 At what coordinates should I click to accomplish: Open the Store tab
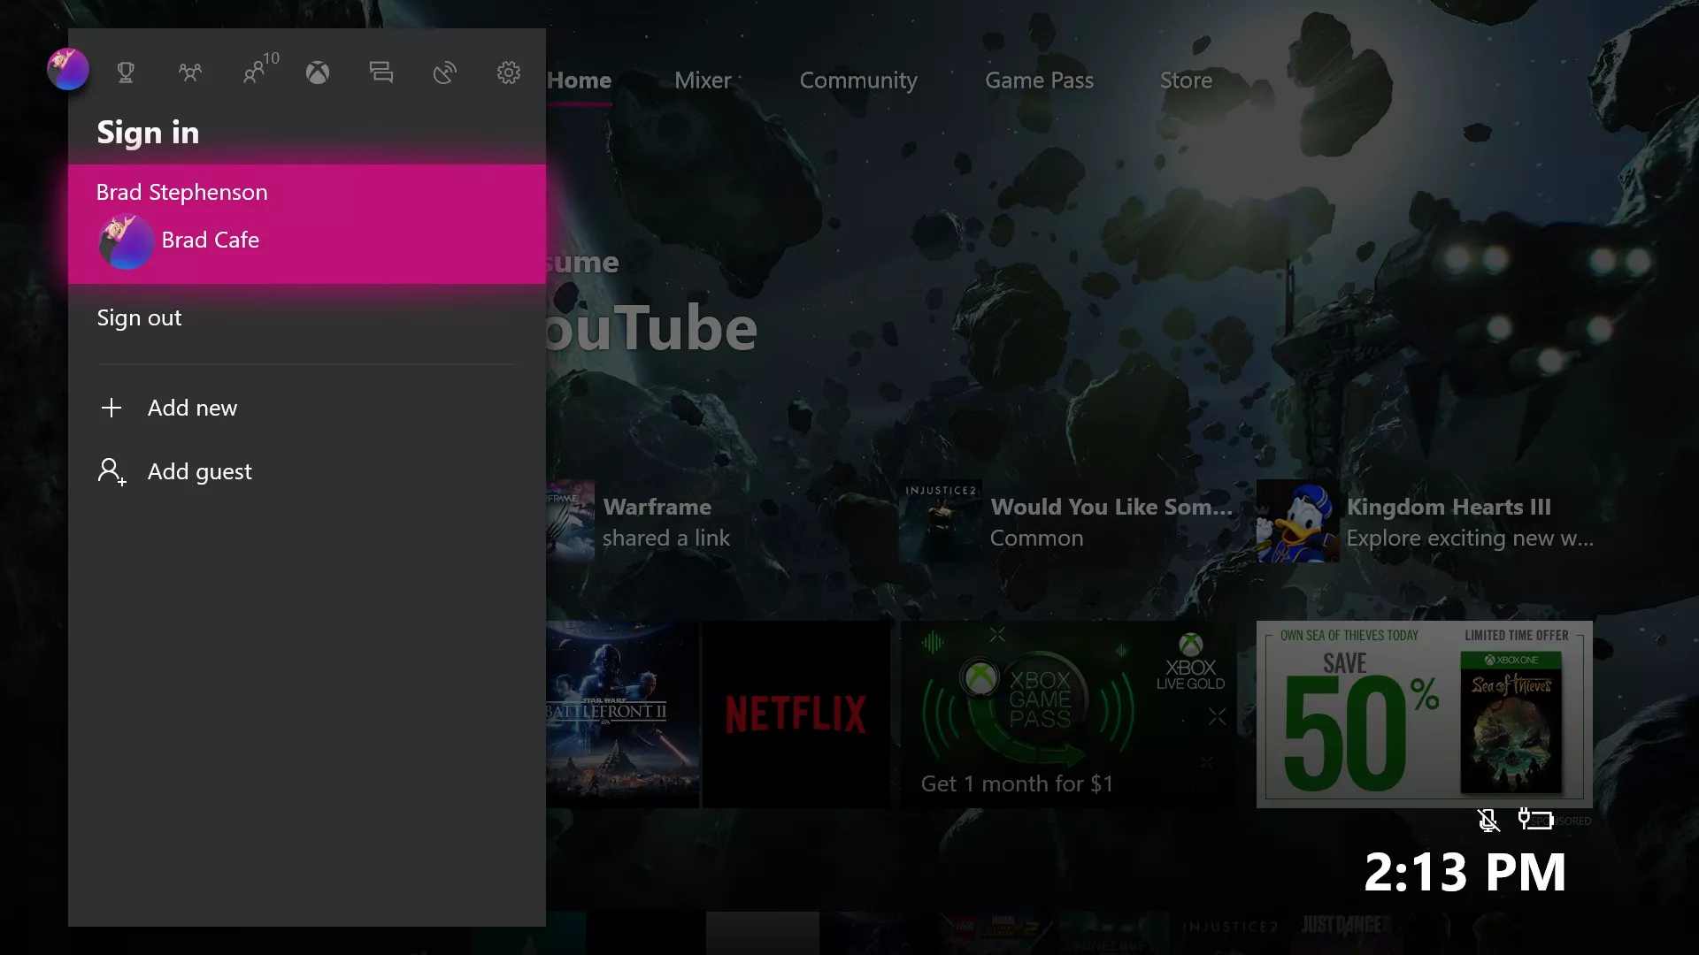tap(1186, 80)
